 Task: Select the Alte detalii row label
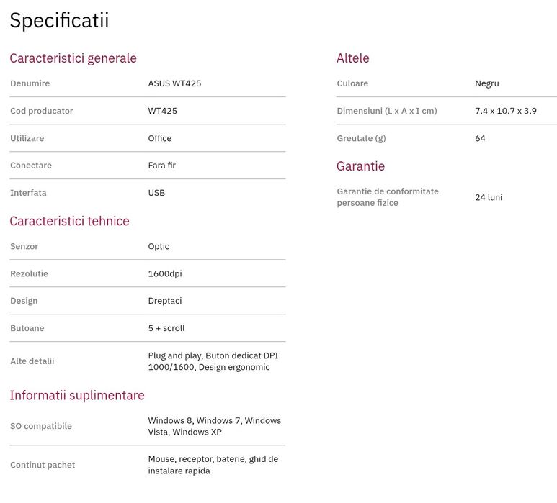click(32, 361)
